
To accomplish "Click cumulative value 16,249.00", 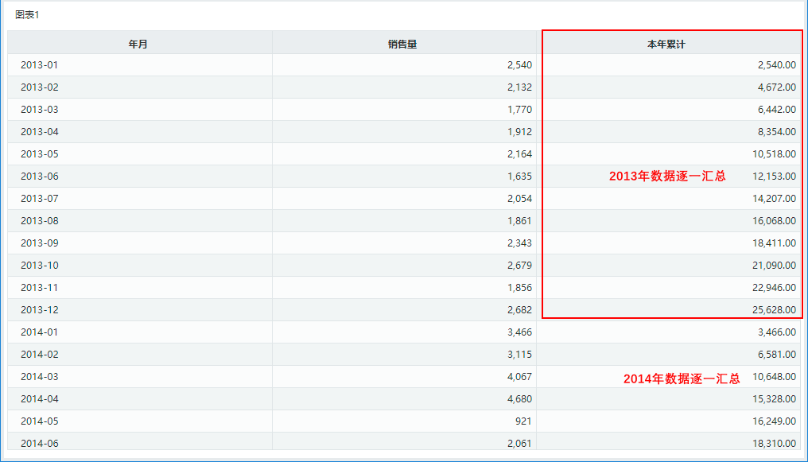I will pos(774,421).
